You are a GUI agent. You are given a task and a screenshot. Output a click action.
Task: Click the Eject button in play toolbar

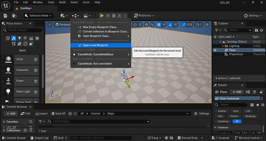(120, 16)
